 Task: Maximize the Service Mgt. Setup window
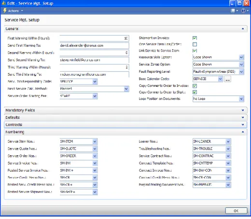pos(239,3)
